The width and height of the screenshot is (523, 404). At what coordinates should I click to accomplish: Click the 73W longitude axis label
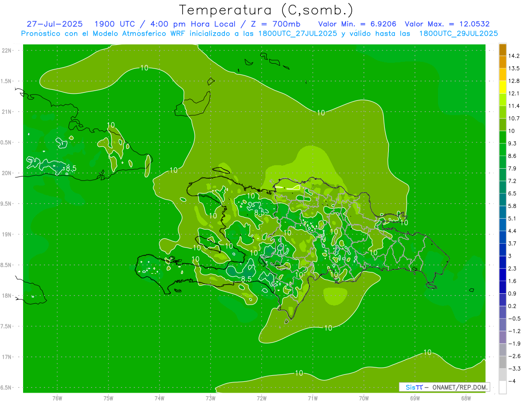coord(211,398)
